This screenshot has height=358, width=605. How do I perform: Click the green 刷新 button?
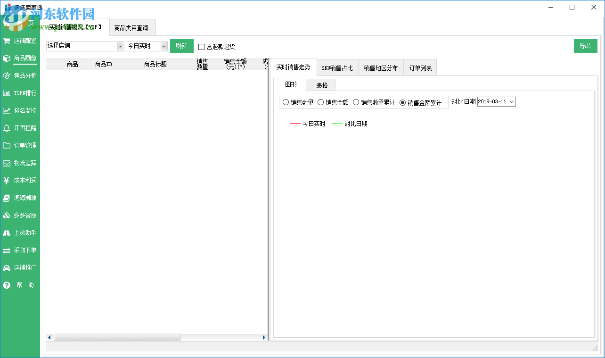[181, 46]
